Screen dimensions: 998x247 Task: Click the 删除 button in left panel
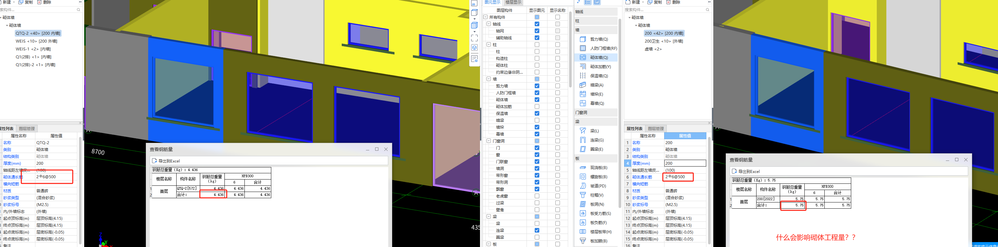pos(44,2)
